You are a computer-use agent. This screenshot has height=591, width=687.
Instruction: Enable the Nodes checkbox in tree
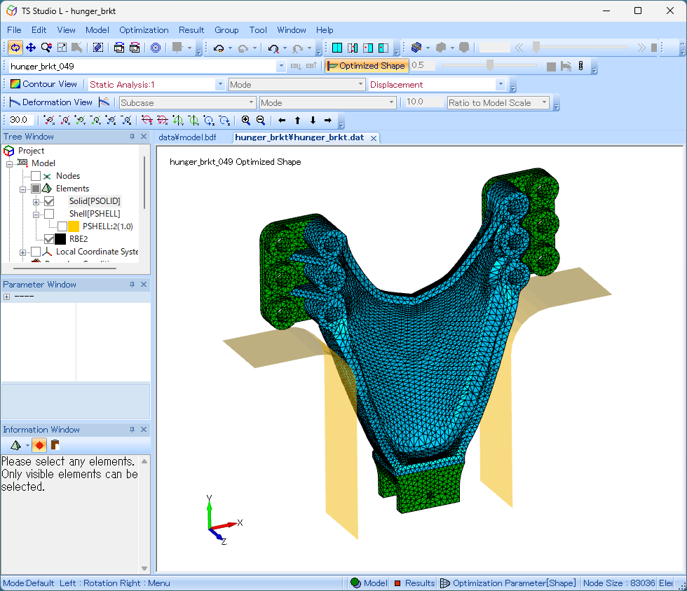36,176
